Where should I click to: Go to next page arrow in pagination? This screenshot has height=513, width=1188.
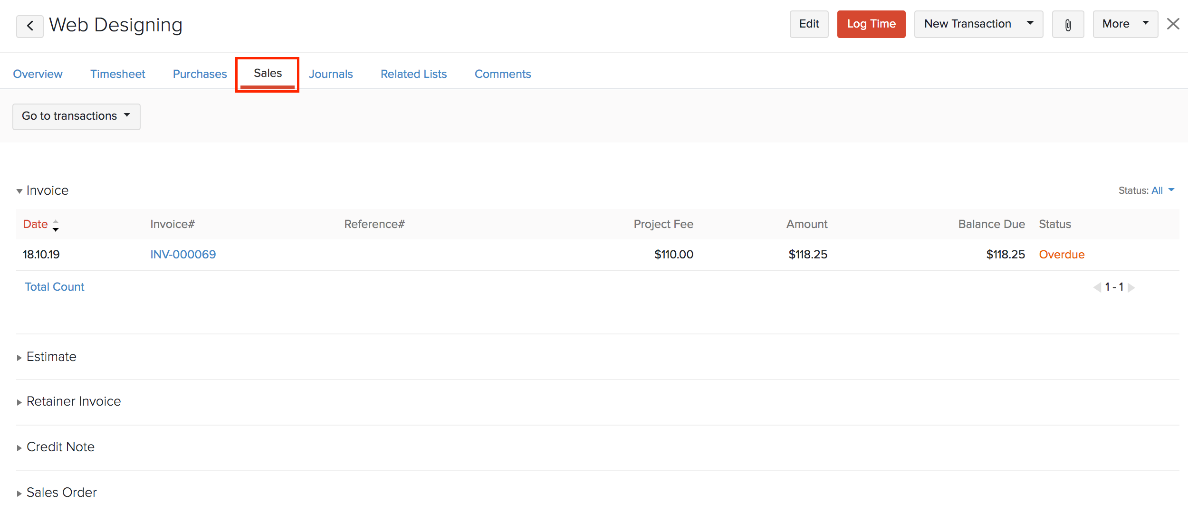[1131, 287]
